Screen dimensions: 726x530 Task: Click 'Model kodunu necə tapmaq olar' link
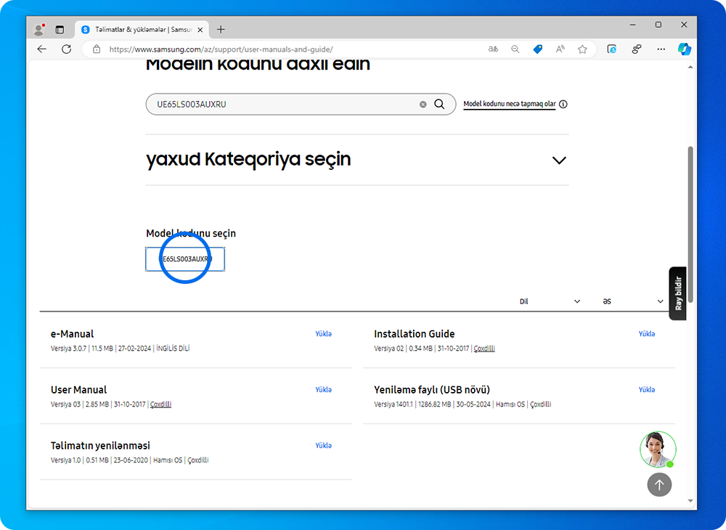coord(508,104)
